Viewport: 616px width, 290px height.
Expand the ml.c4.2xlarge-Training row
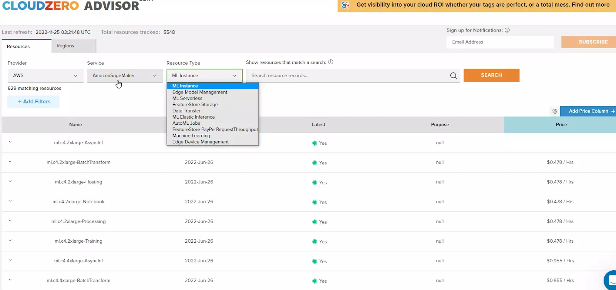coord(10,240)
